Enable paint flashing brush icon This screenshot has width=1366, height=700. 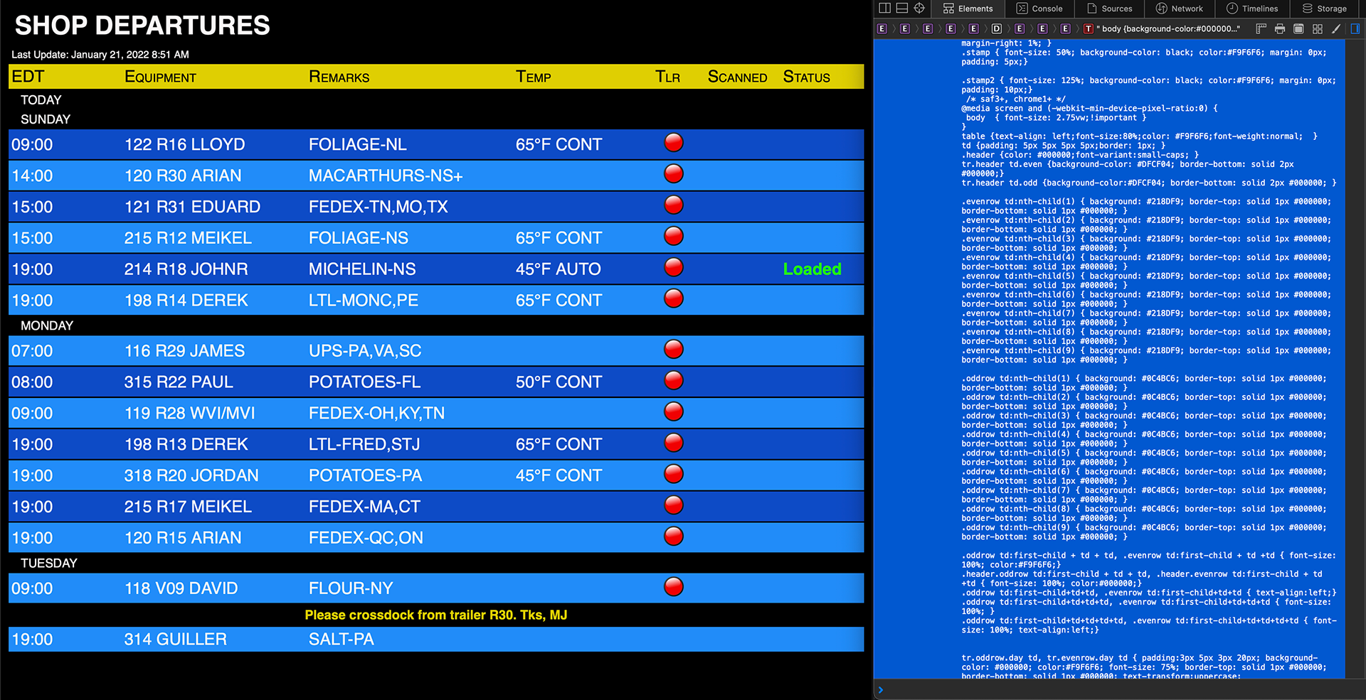(x=1336, y=28)
